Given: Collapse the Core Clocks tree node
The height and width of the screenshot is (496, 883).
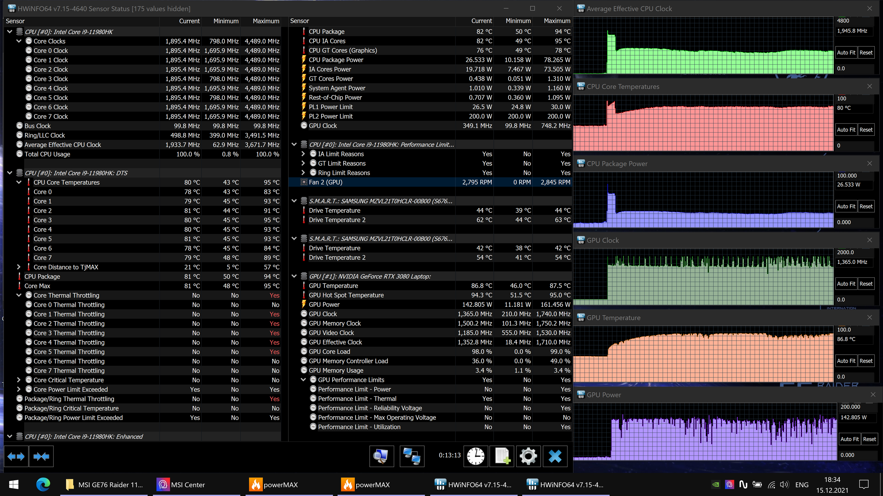Looking at the screenshot, I should click(x=19, y=41).
